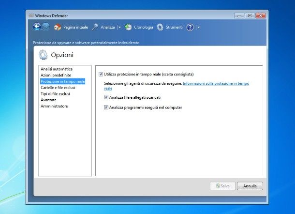Select Cartelle e file esclusi option

click(x=58, y=88)
